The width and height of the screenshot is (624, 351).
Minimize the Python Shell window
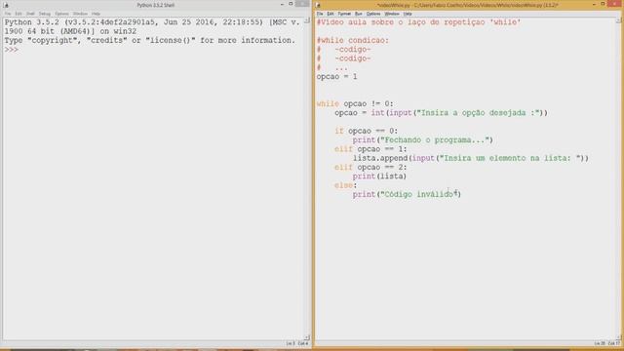tap(282, 4)
